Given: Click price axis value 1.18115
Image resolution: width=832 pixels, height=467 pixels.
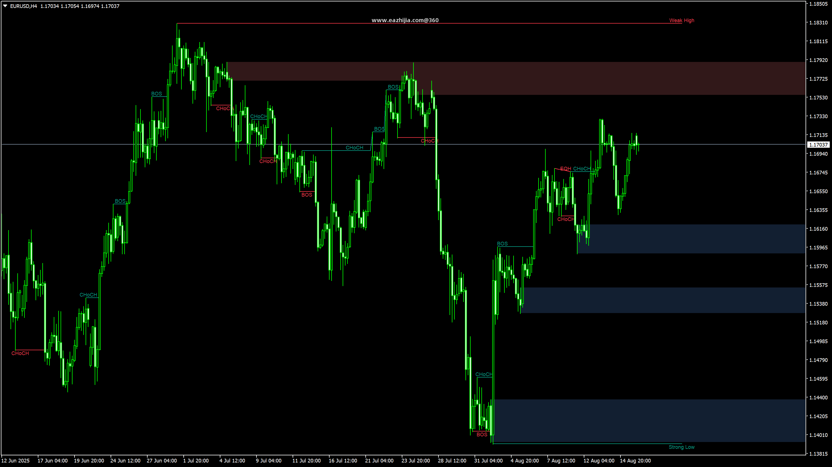Looking at the screenshot, I should (x=818, y=41).
